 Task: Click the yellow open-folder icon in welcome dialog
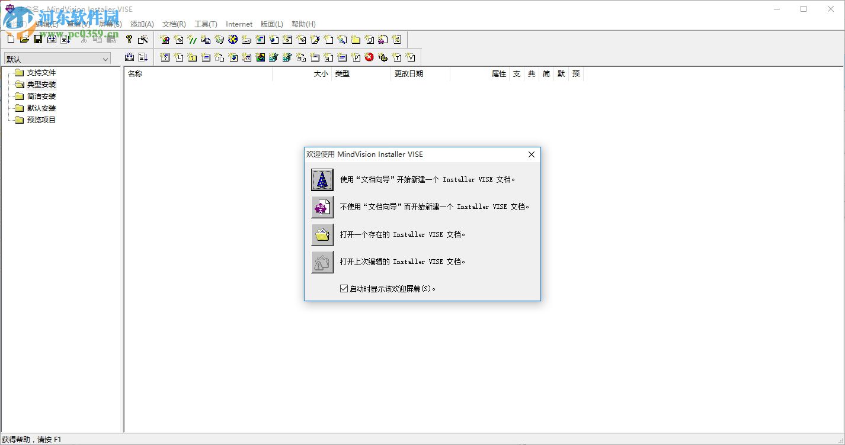click(322, 235)
